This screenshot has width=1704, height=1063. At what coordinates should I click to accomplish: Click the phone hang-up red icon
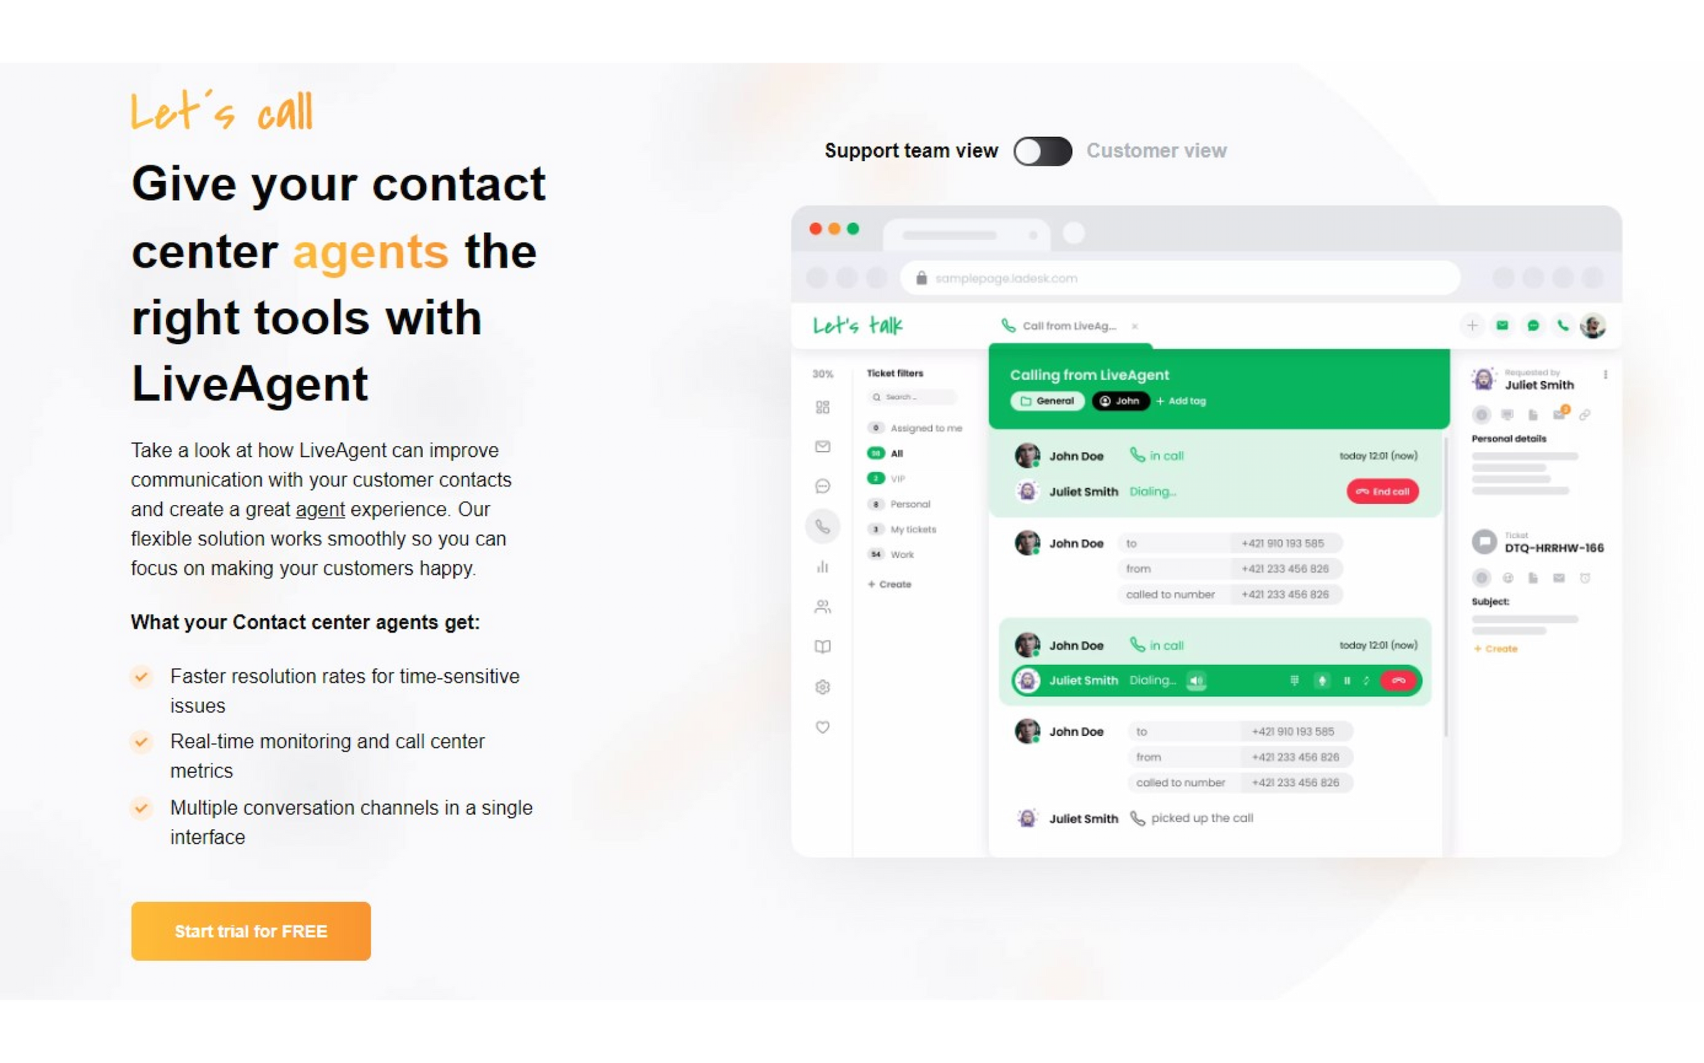(1398, 680)
